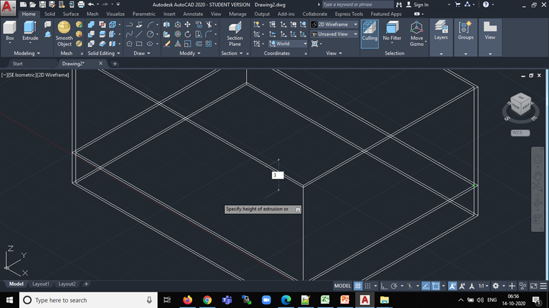Click the Move modify tool
Screen dimensions: 549x308
[x=187, y=25]
